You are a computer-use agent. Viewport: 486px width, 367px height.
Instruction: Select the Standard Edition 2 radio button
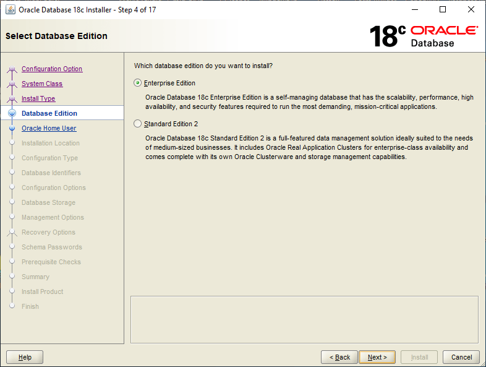138,124
